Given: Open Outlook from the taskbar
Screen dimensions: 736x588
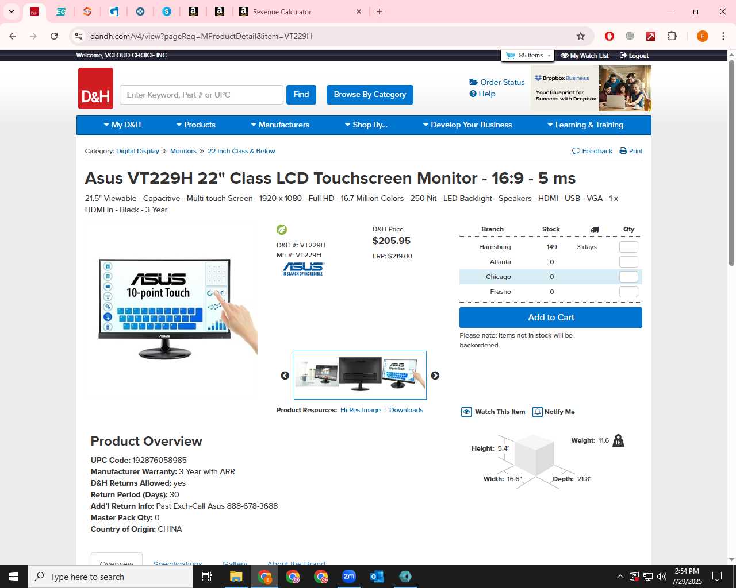Looking at the screenshot, I should coord(377,577).
